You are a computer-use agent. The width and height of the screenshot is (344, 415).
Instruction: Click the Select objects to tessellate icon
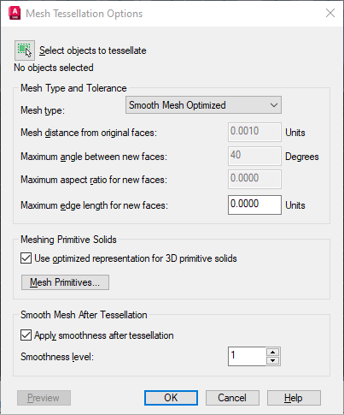coord(25,50)
